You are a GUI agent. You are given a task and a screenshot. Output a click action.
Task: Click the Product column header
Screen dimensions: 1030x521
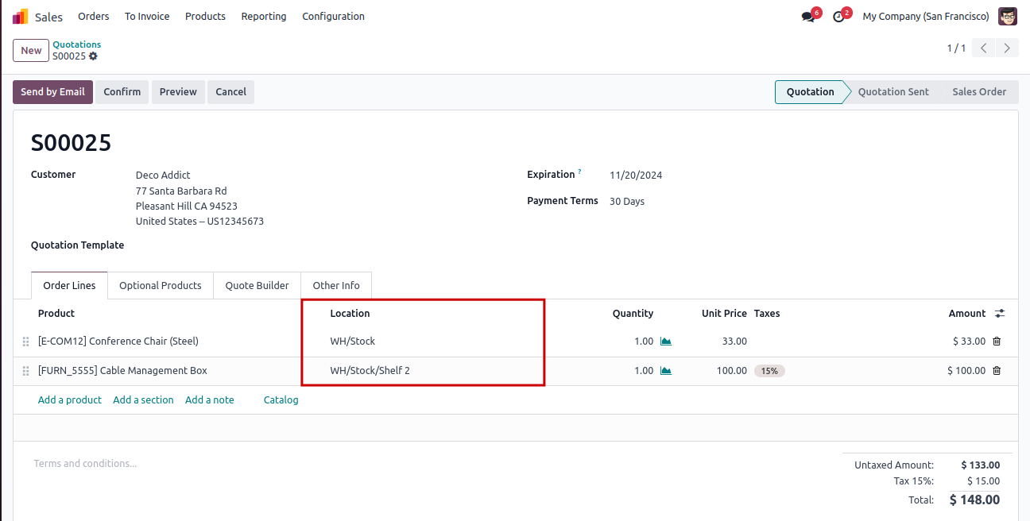click(x=56, y=314)
